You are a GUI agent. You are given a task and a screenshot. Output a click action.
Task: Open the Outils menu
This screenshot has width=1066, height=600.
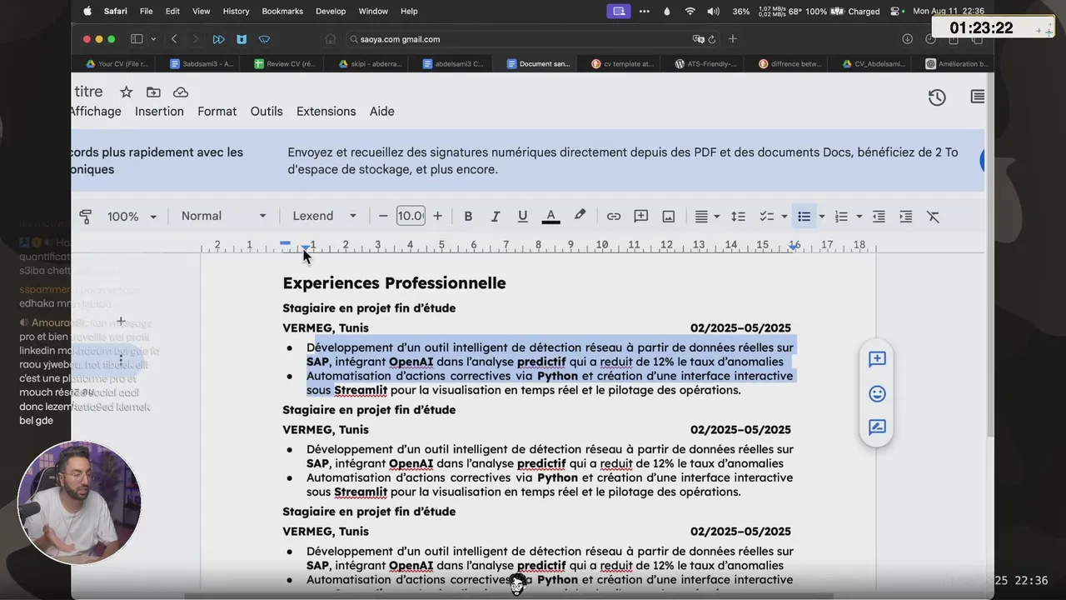[266, 112]
